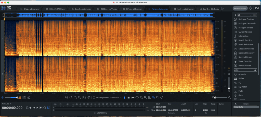Enable the Instant process checkbox

coord(94,98)
